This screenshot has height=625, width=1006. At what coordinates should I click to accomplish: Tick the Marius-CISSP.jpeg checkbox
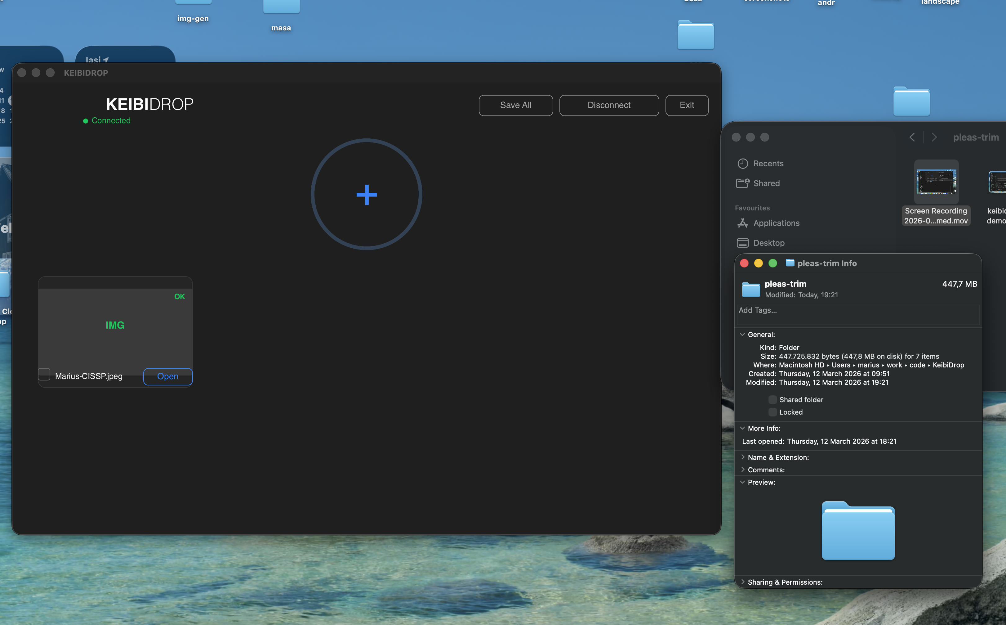pyautogui.click(x=44, y=375)
